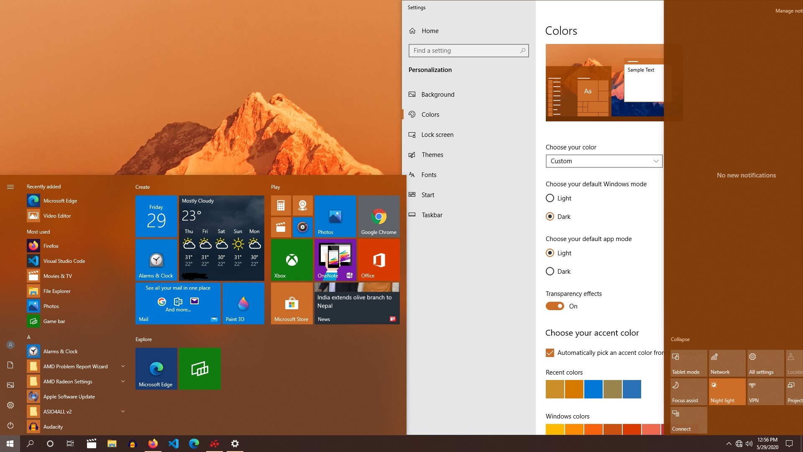Open the Photos tile
Screen dimensions: 803x452
click(x=335, y=216)
